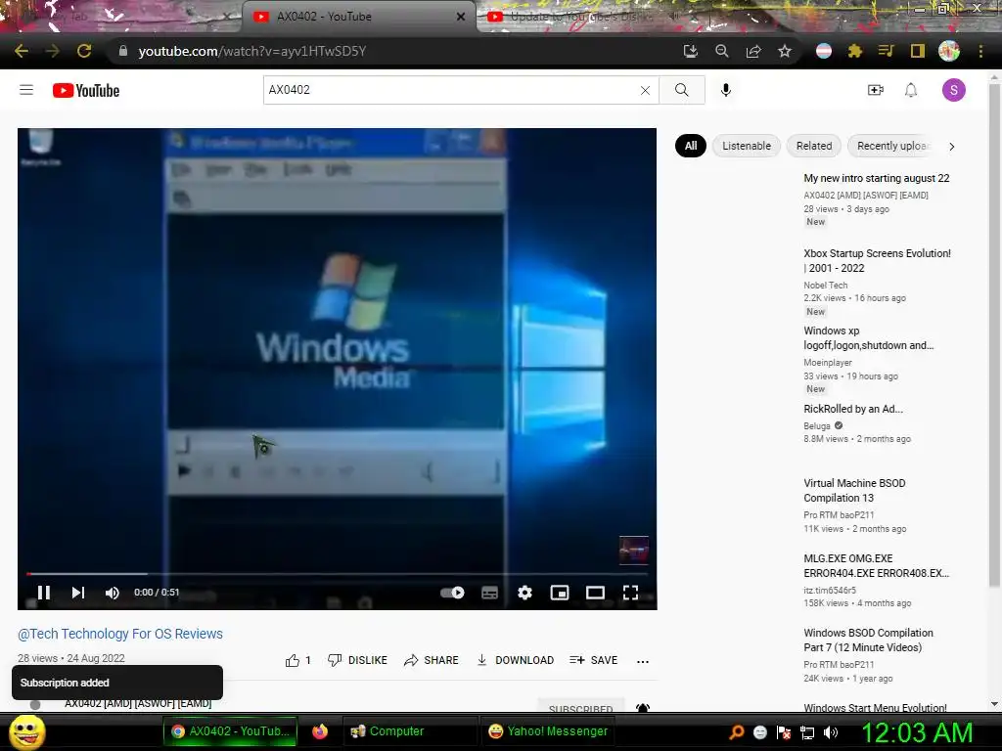Toggle the autoplay switch in player

coord(452,593)
